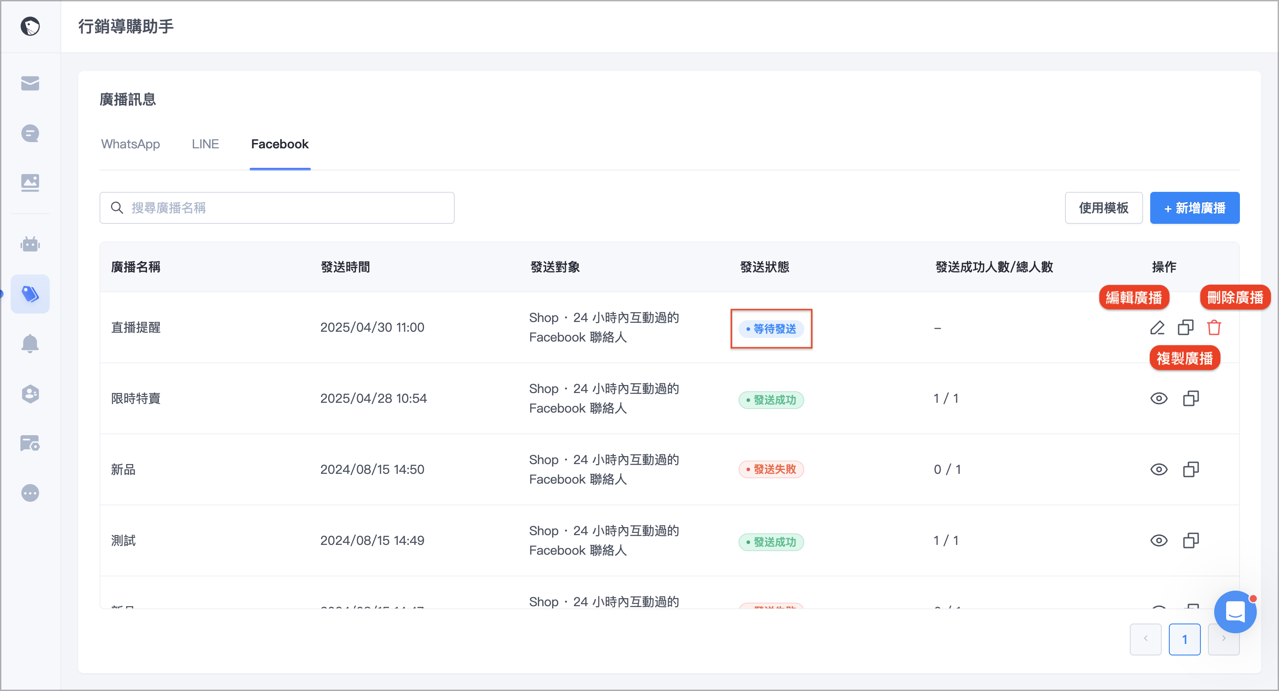Open the support chat widget
Image resolution: width=1279 pixels, height=691 pixels.
click(x=1235, y=612)
